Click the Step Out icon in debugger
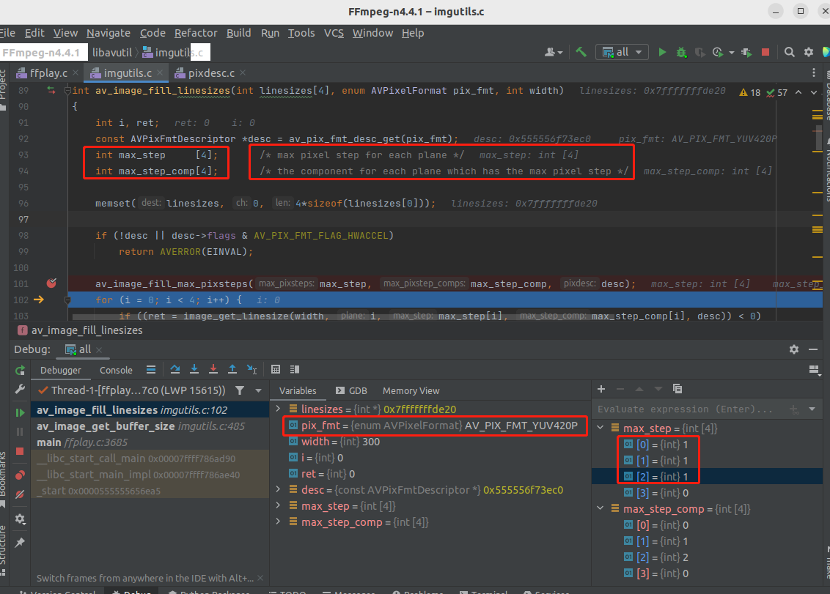Image resolution: width=830 pixels, height=594 pixels. coord(232,370)
